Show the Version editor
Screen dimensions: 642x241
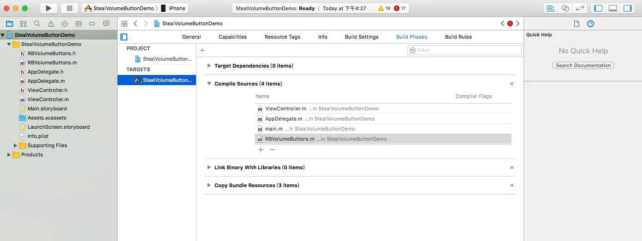pyautogui.click(x=580, y=8)
